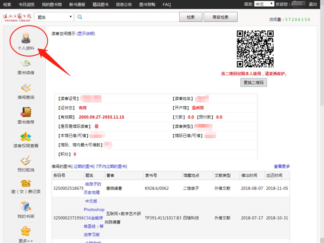Click the 更换二维码 button
This screenshot has width=324, height=243.
pyautogui.click(x=253, y=82)
